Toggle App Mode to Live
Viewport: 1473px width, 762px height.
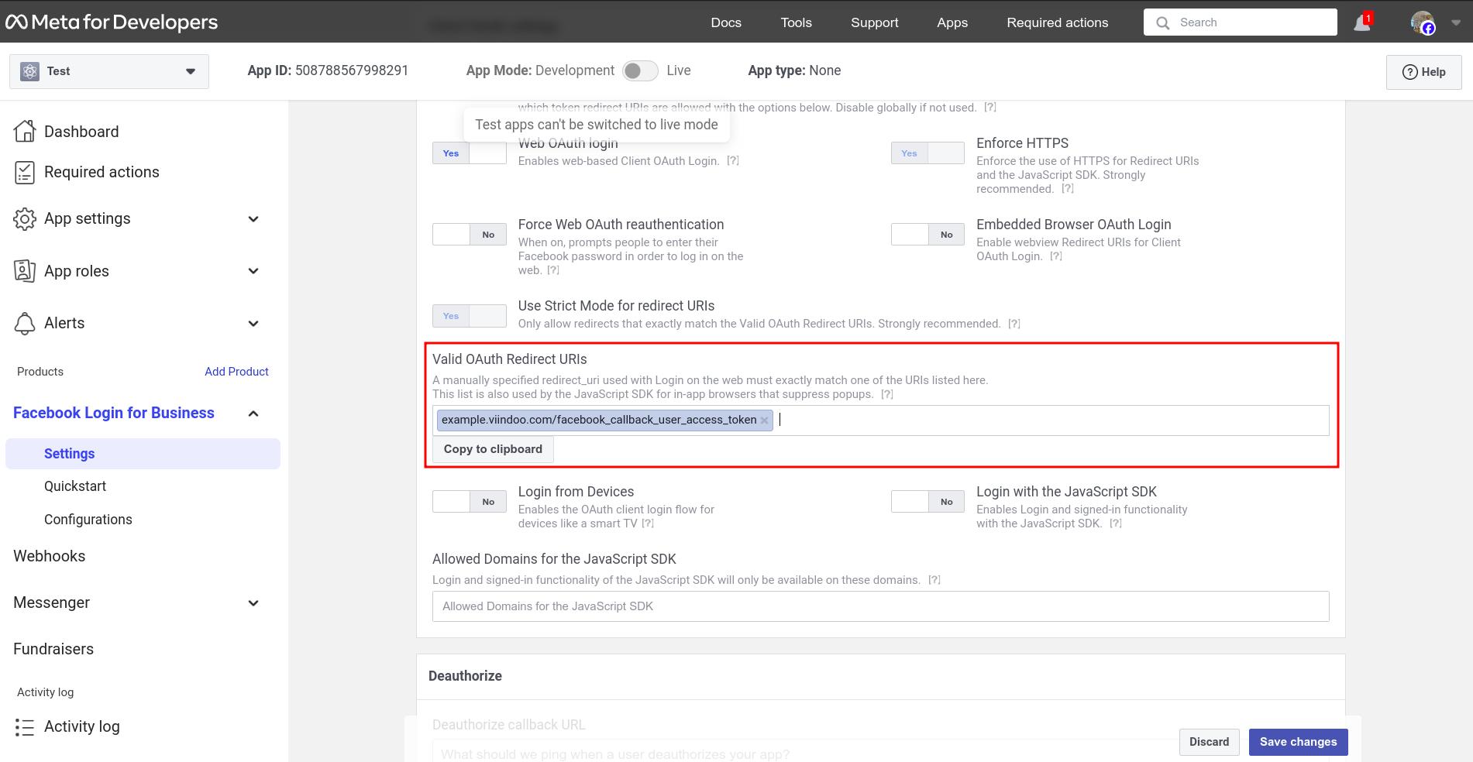pos(640,70)
